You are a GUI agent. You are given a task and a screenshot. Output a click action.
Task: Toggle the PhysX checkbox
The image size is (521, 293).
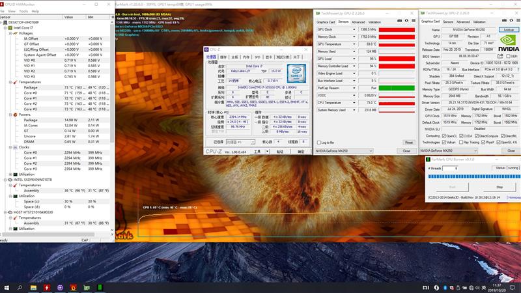(483, 142)
